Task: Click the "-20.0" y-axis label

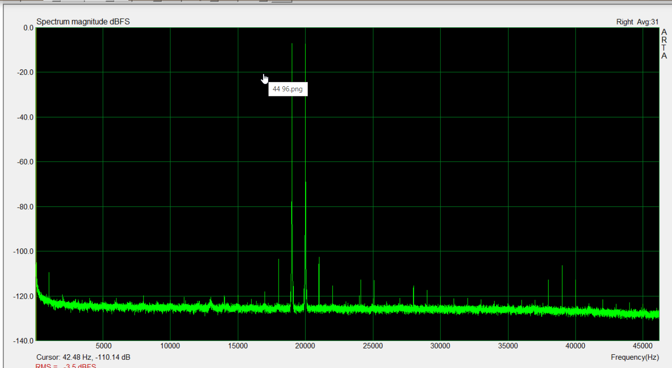Action: click(25, 72)
